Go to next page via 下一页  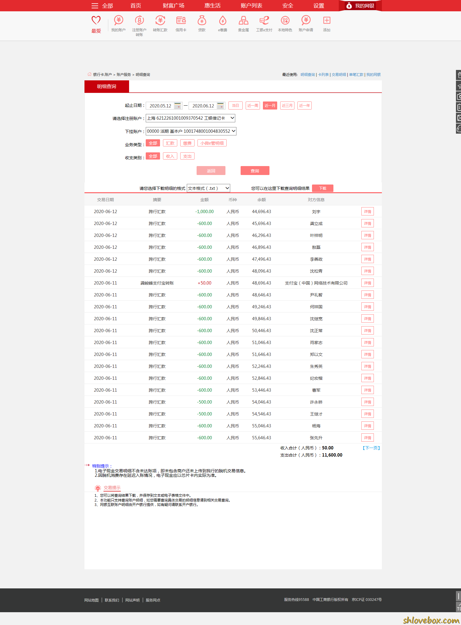tap(371, 448)
